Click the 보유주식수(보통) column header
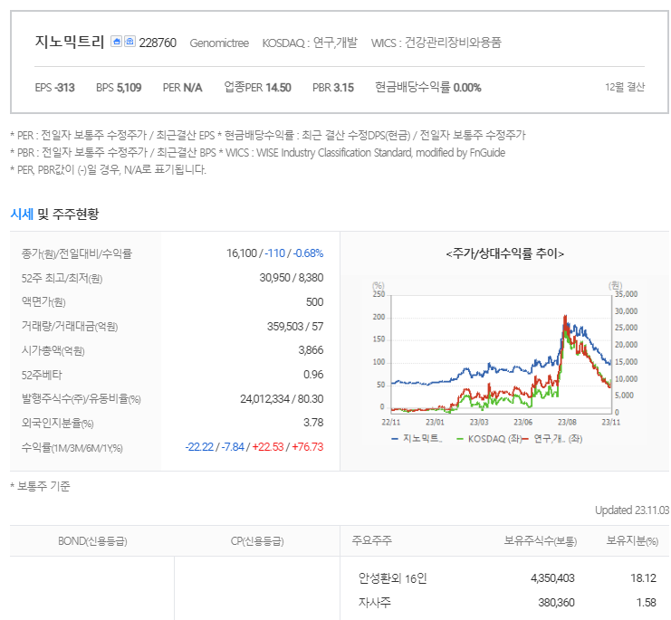This screenshot has width=671, height=620. click(x=540, y=541)
